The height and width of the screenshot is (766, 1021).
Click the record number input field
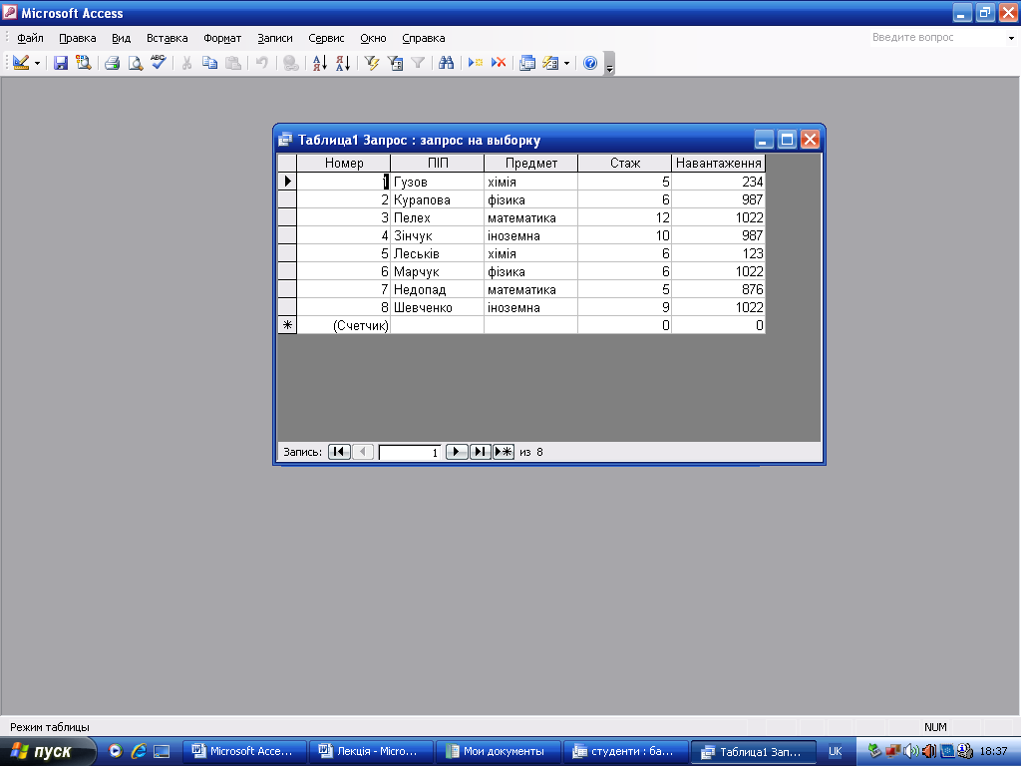point(410,452)
